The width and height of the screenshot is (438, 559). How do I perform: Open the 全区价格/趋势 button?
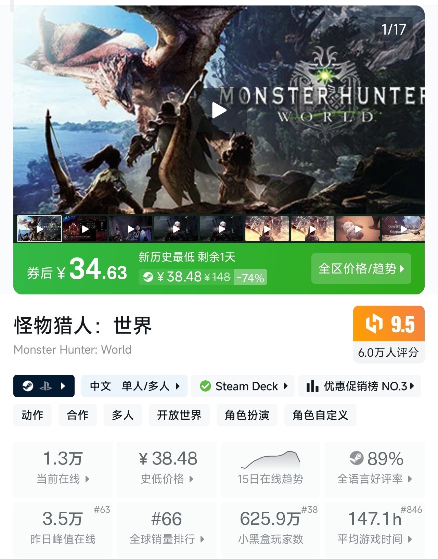tap(361, 268)
